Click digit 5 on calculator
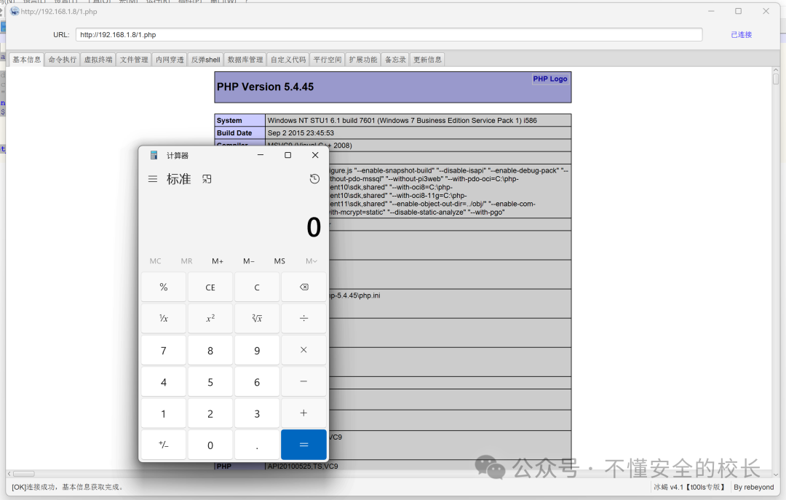The height and width of the screenshot is (500, 786). (x=210, y=381)
